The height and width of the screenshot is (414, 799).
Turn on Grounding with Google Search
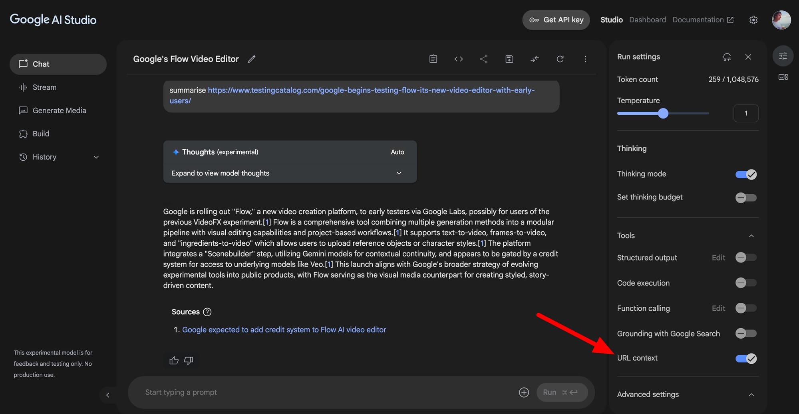point(746,333)
